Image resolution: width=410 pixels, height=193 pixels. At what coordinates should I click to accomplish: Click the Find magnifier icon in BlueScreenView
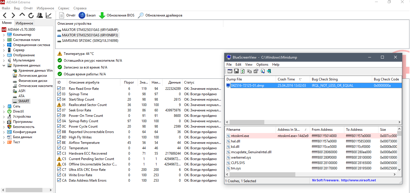coord(262,71)
